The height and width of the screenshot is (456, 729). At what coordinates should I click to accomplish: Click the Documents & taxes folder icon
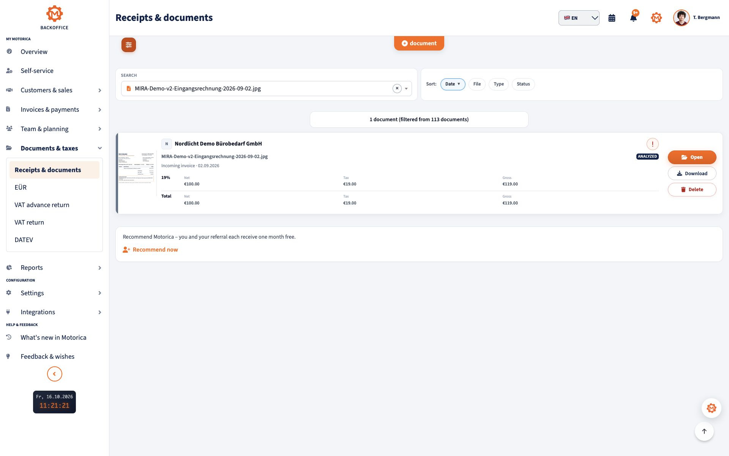9,148
